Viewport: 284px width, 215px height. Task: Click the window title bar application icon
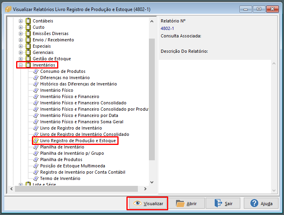click(8, 9)
